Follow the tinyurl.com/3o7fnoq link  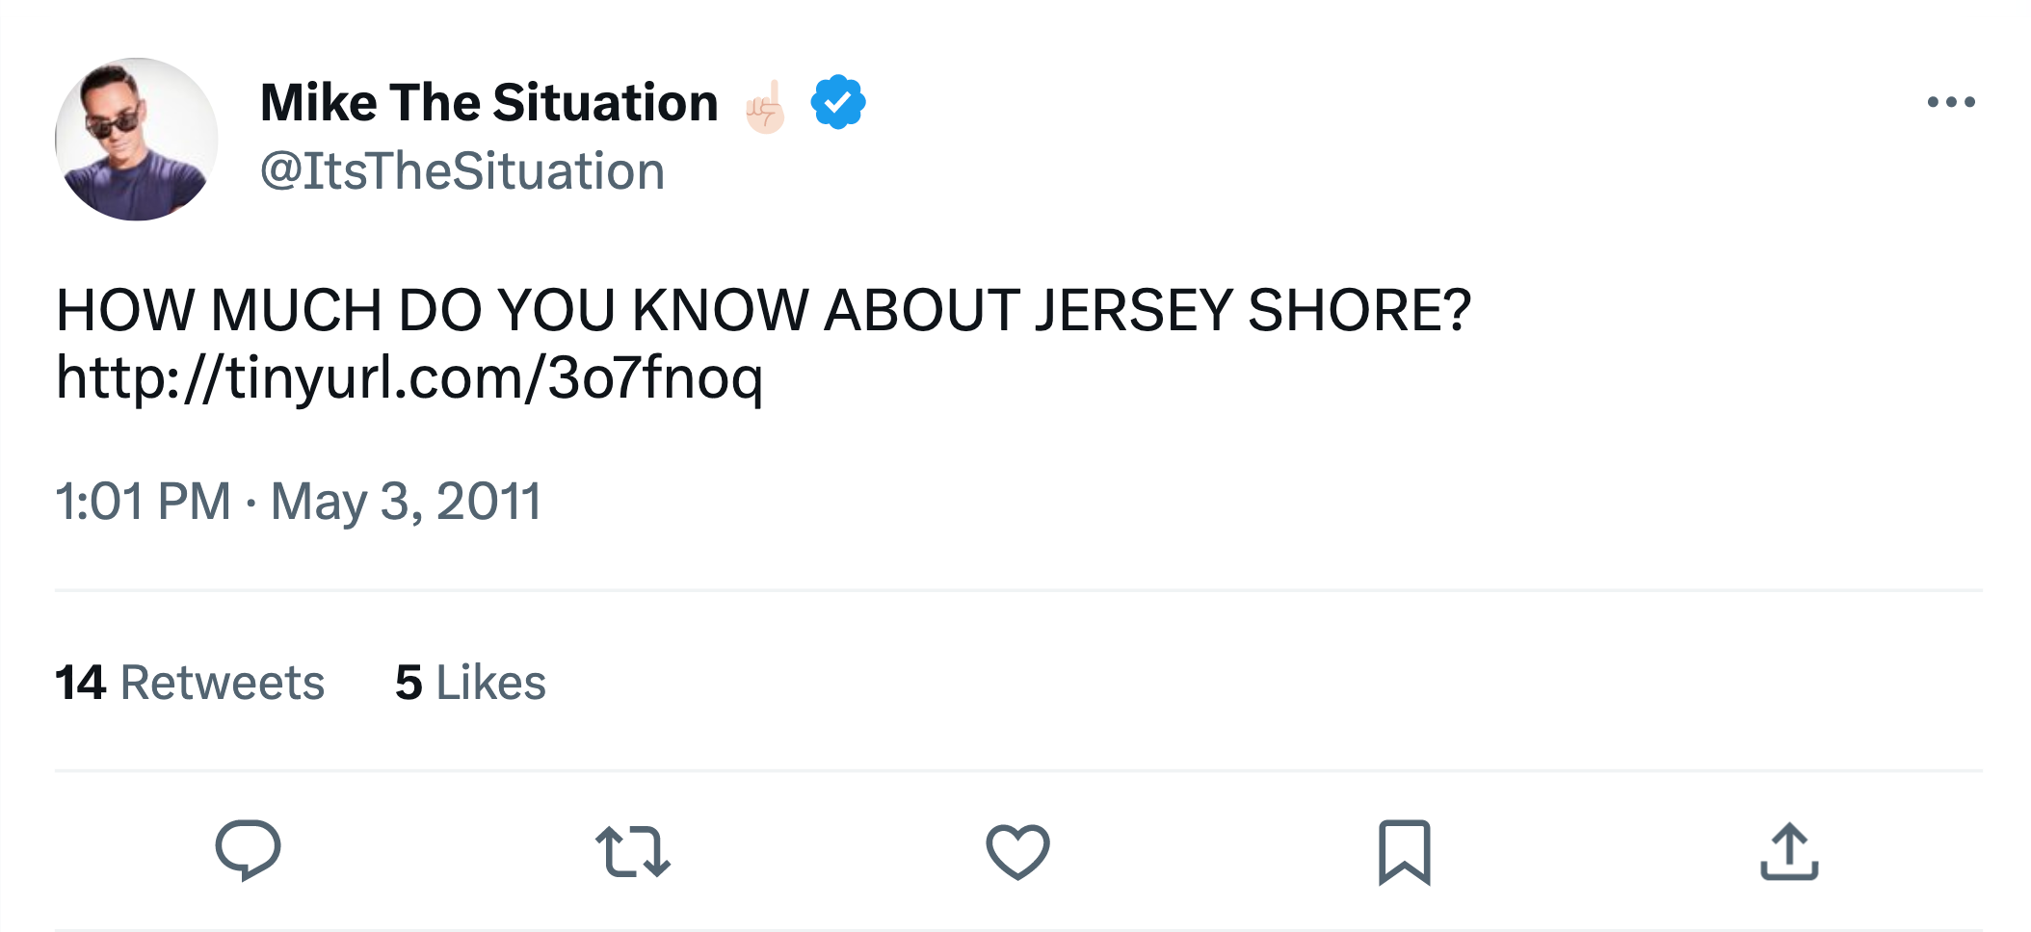click(409, 376)
